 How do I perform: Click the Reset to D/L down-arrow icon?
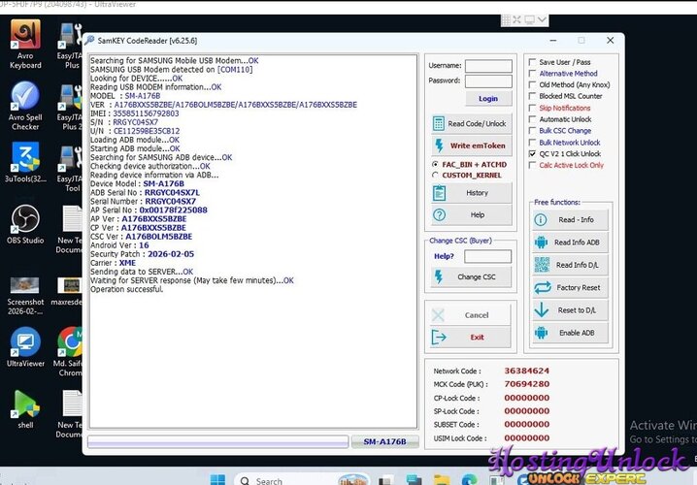[541, 309]
